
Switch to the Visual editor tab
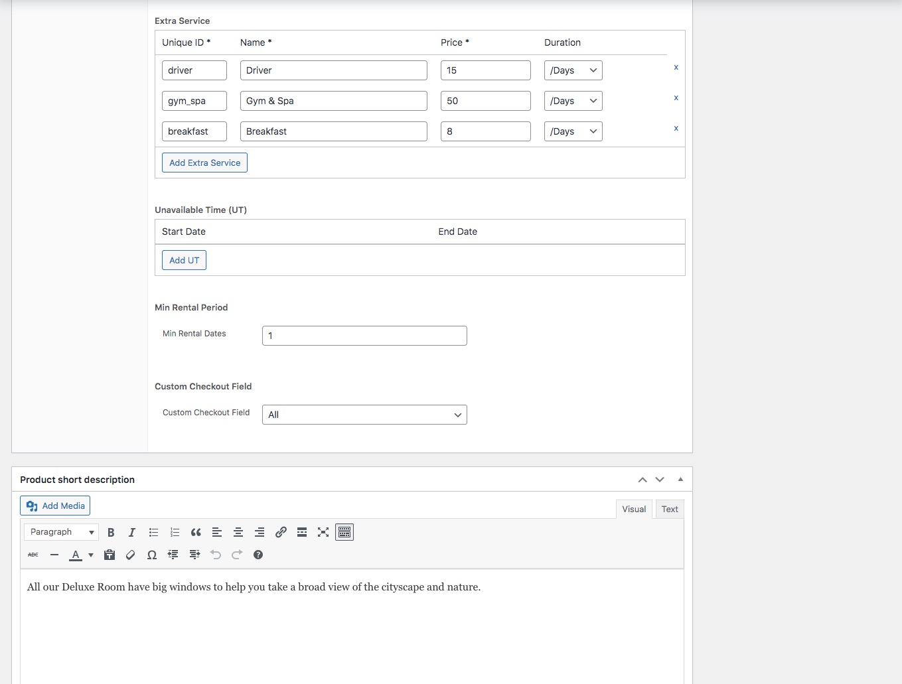point(634,509)
